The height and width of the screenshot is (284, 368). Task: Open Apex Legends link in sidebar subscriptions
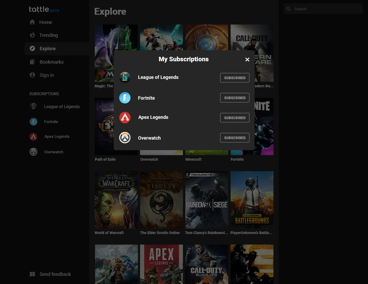tap(57, 136)
